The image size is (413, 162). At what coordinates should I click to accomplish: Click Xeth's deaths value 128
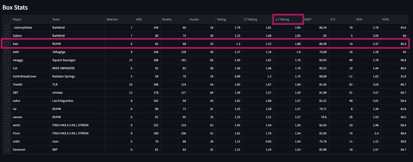click(x=174, y=52)
